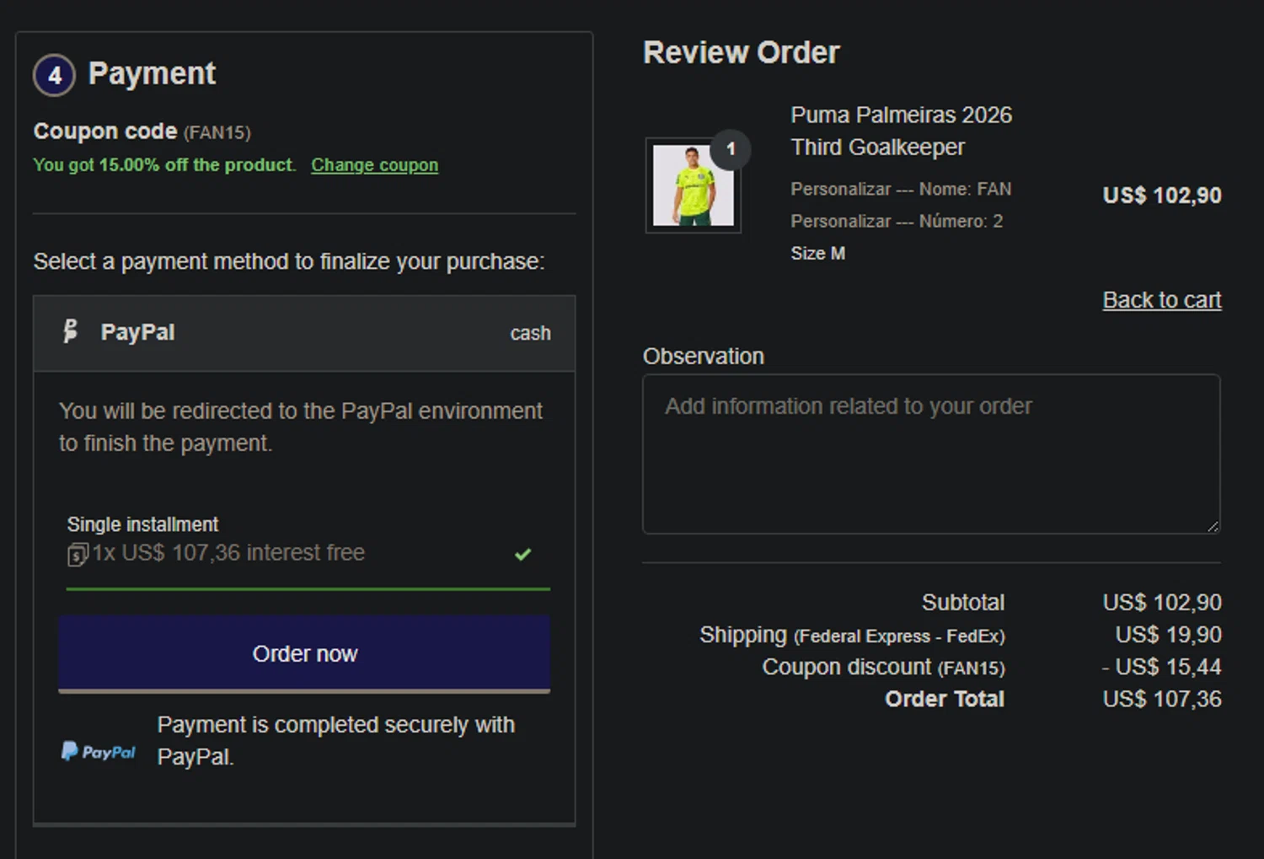The image size is (1264, 859).
Task: Click the Payment section heading
Action: point(152,73)
